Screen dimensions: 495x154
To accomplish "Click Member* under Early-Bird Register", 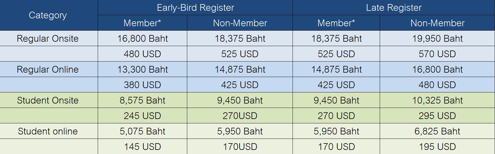I will (x=142, y=23).
